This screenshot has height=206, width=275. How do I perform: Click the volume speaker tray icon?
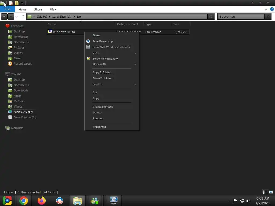(248, 201)
